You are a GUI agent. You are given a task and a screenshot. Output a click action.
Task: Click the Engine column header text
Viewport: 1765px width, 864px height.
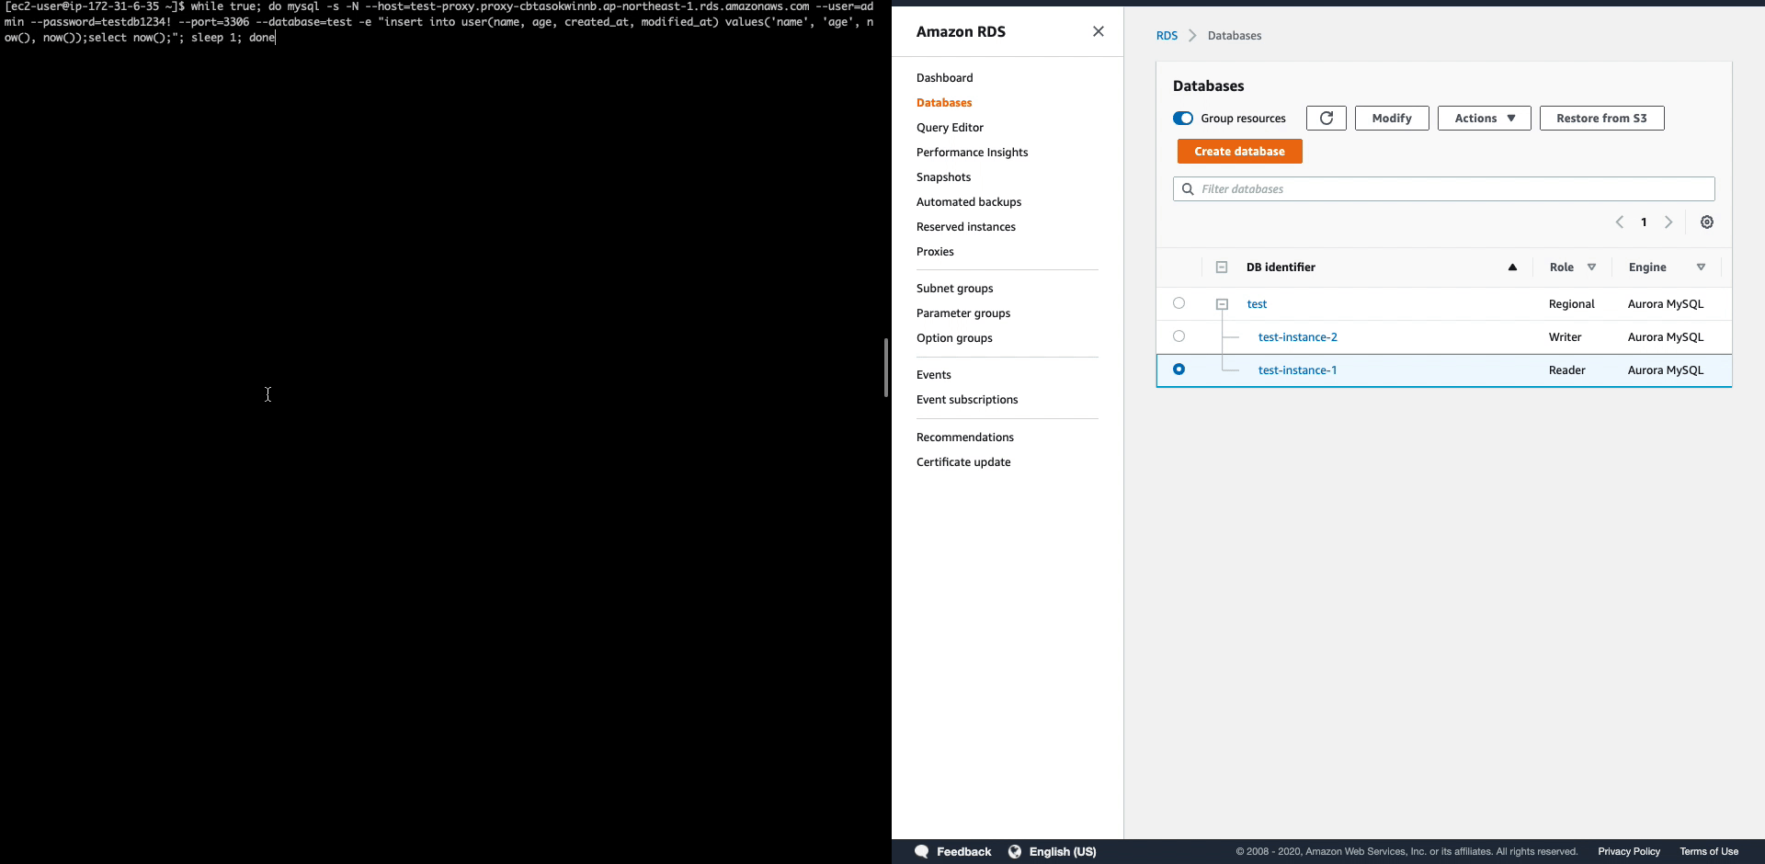click(x=1646, y=267)
